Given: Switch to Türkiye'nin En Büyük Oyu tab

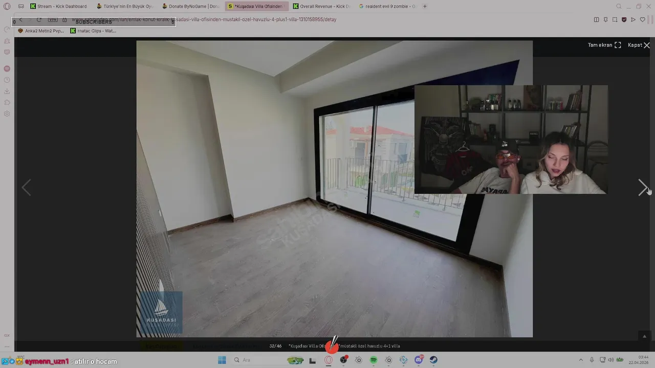Looking at the screenshot, I should (125, 6).
